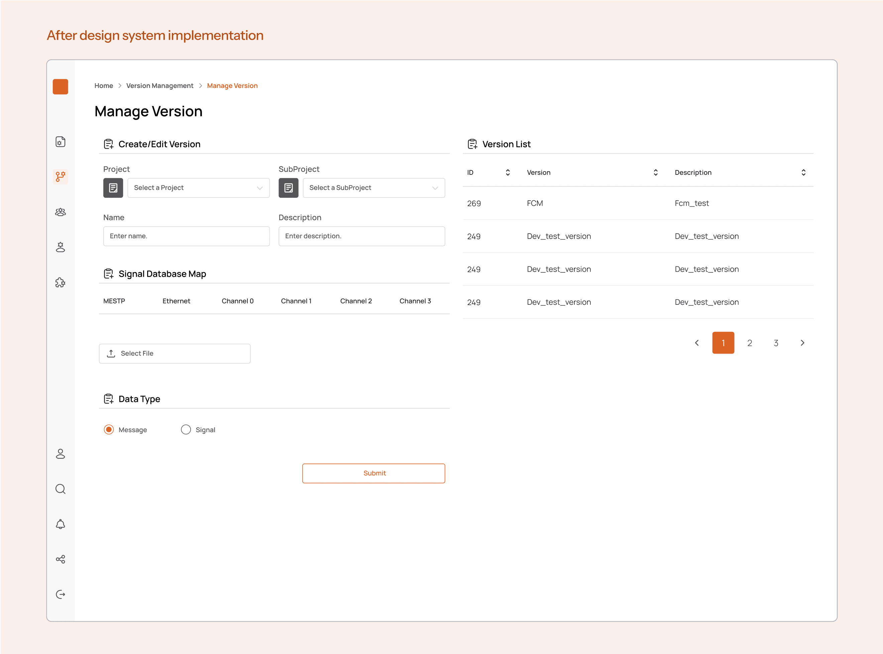
Task: Go to pagination page 2
Action: point(750,343)
